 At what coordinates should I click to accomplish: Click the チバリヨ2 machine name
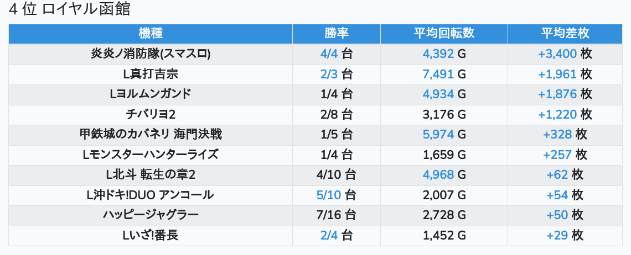point(151,114)
